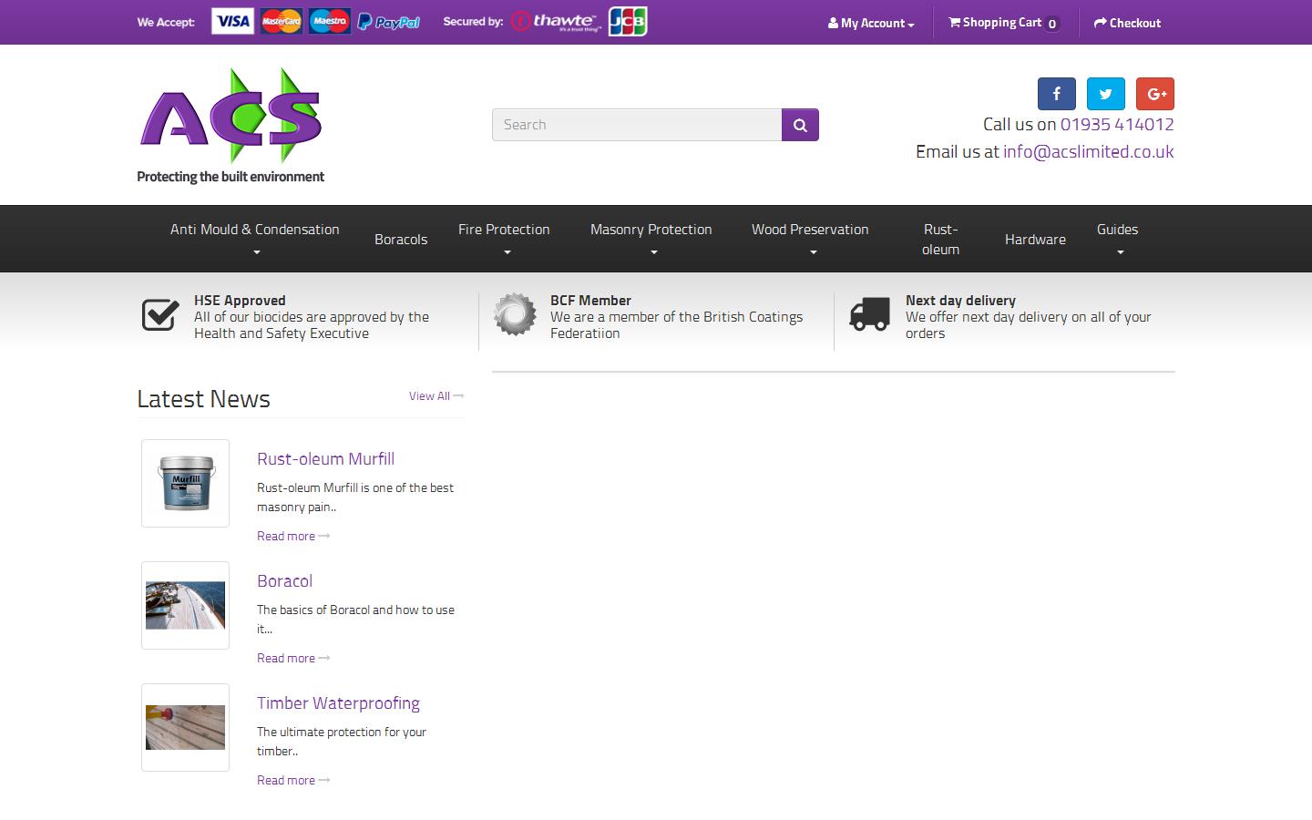This screenshot has height=820, width=1312.
Task: Go to Checkout
Action: (x=1127, y=23)
